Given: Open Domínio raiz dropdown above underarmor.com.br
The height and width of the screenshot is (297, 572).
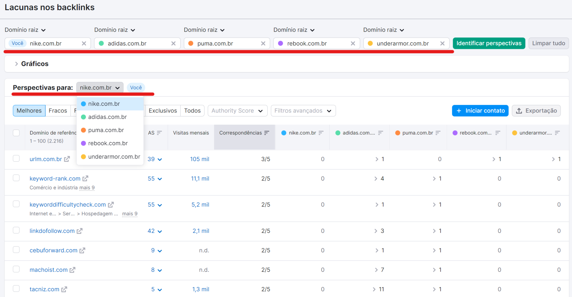Looking at the screenshot, I should coord(384,30).
